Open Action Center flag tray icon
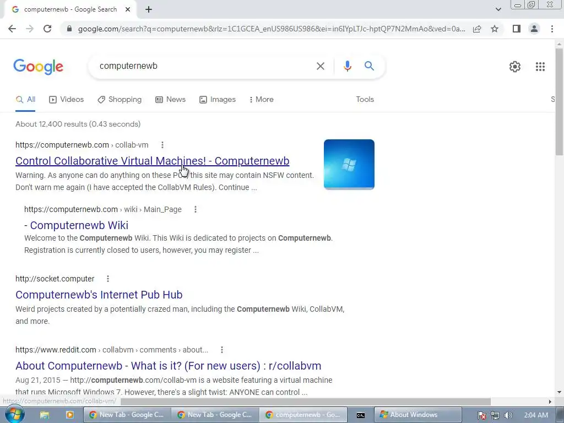This screenshot has width=564, height=423. pos(482,415)
